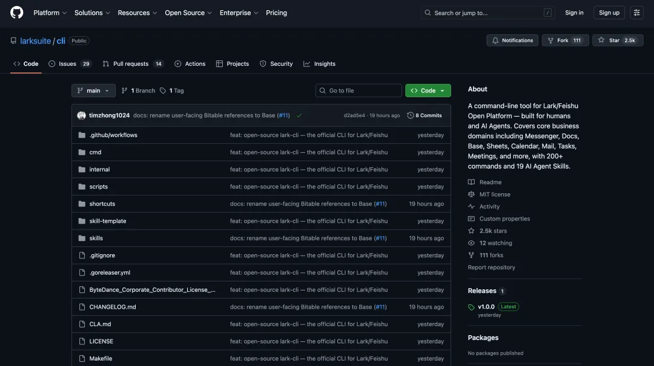Open the 8 Commits history link
The width and height of the screenshot is (654, 366).
(x=424, y=115)
